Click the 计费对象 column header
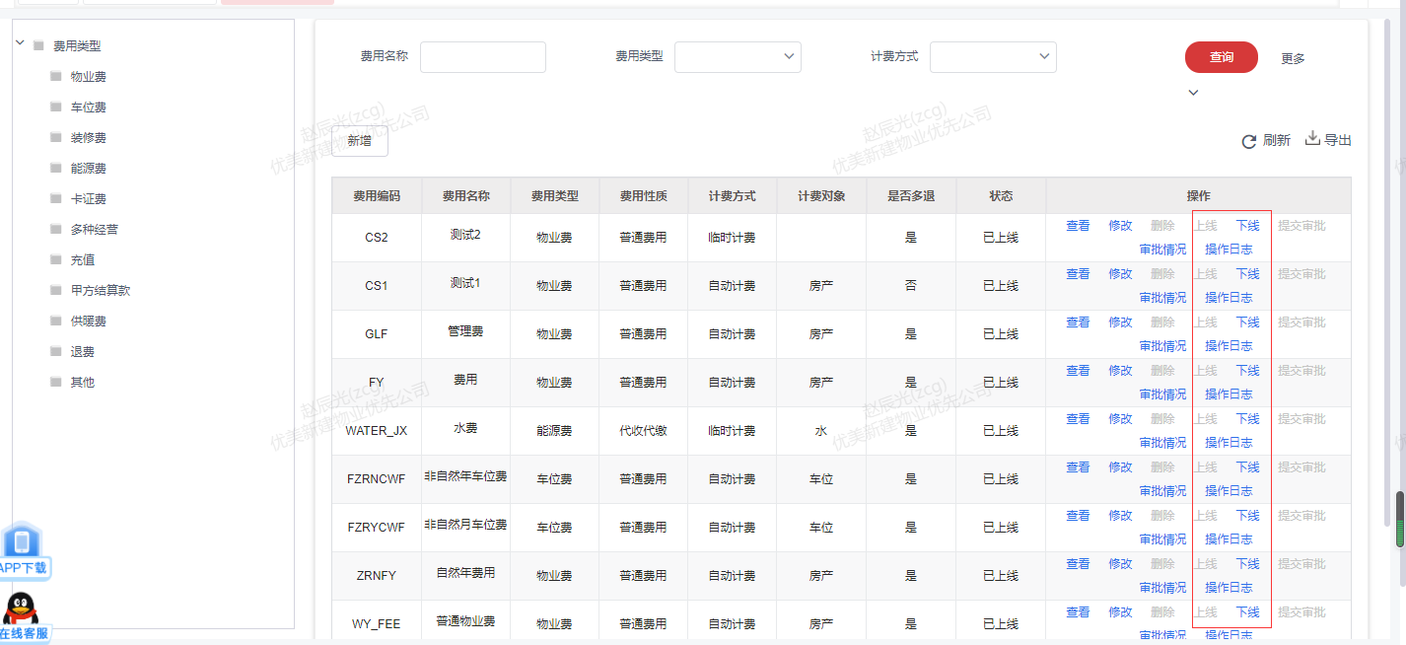 821,196
